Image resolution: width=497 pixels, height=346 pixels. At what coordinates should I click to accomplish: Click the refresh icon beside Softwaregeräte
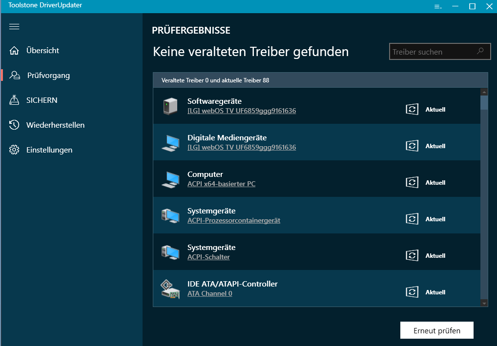tap(412, 109)
